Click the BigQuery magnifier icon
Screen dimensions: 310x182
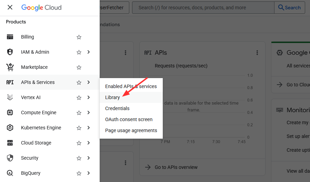(x=10, y=173)
